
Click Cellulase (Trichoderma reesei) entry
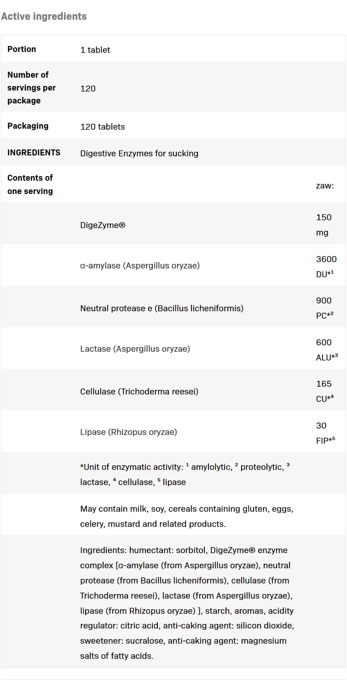coord(139,392)
